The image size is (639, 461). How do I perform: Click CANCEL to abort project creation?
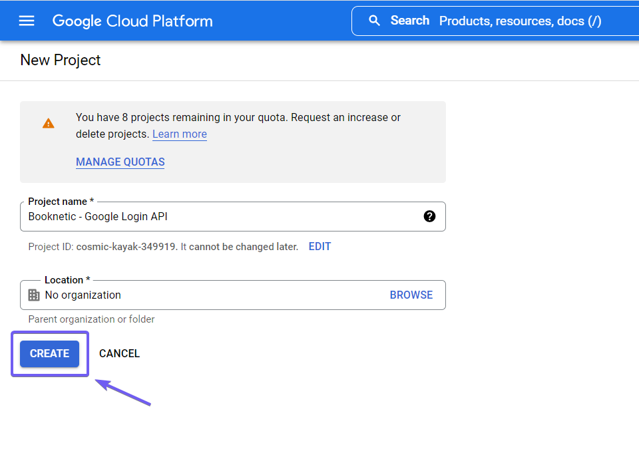pos(119,353)
